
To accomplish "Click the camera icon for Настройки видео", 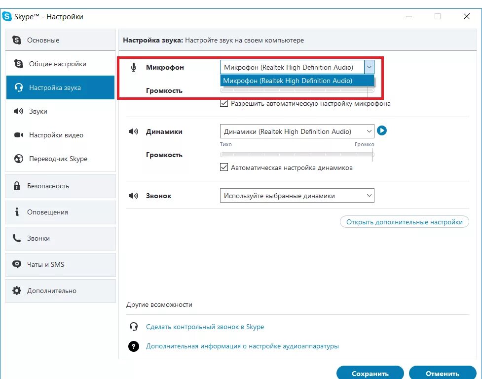I will [19, 135].
